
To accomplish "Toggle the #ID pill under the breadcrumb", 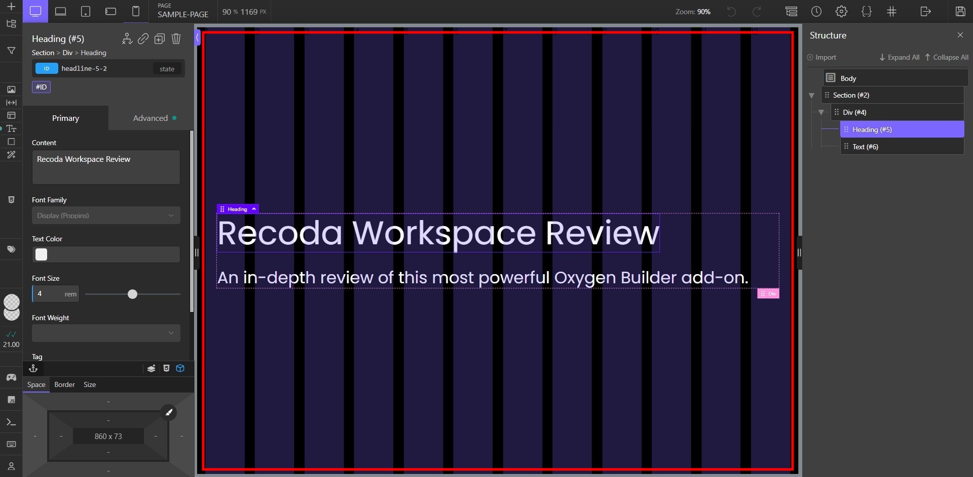I will pyautogui.click(x=41, y=86).
